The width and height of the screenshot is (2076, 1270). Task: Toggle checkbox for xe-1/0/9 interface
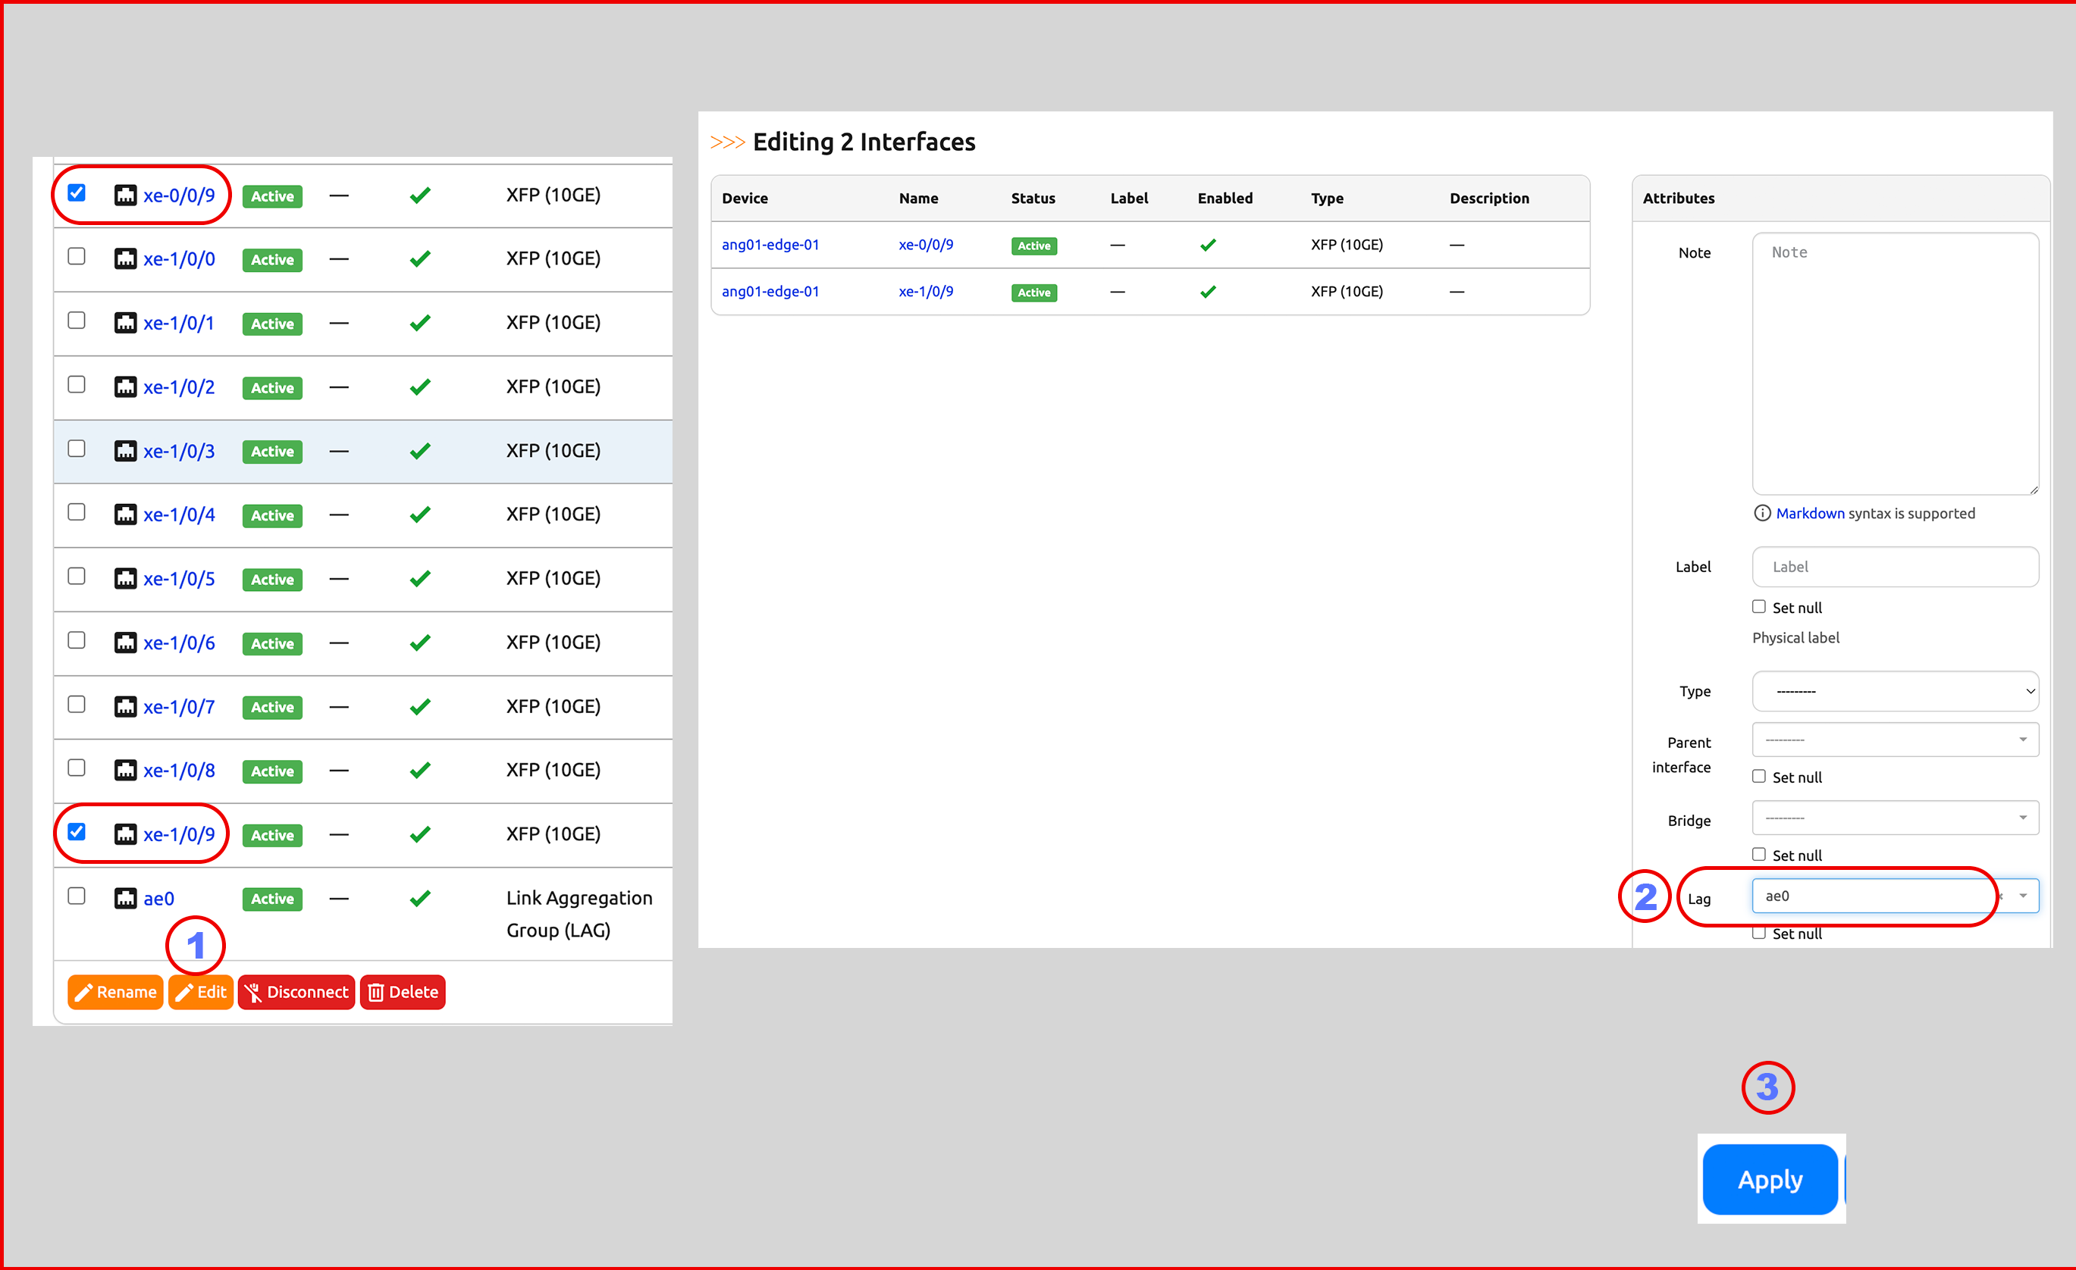[x=79, y=833]
